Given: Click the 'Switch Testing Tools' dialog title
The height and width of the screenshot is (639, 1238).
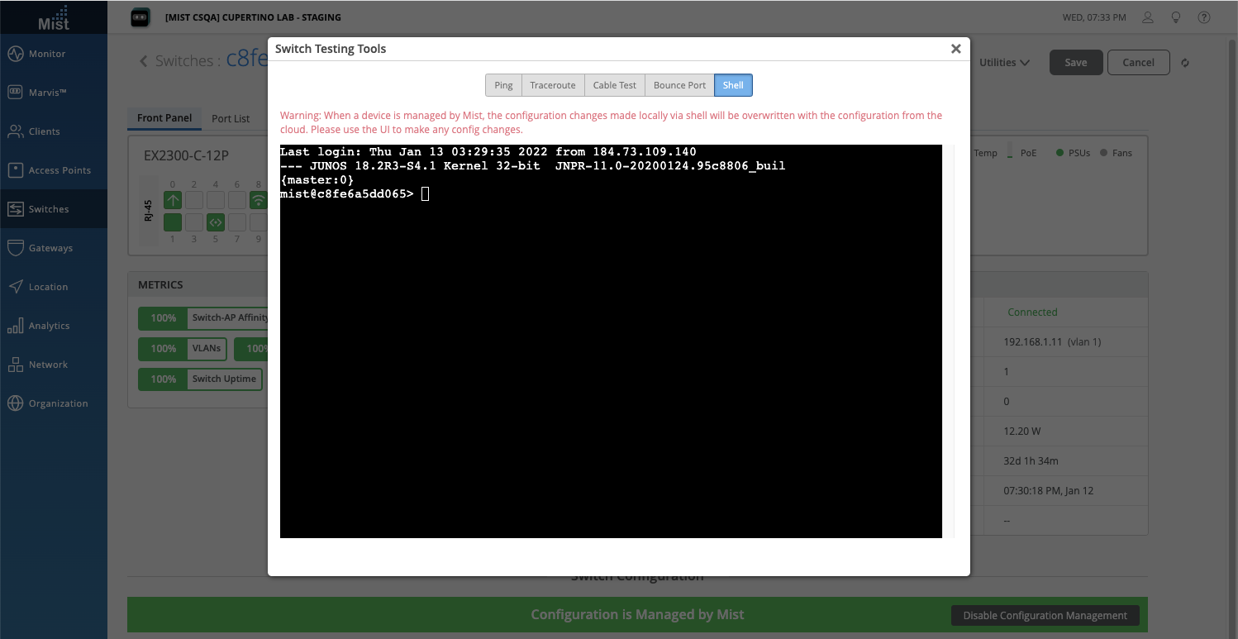Looking at the screenshot, I should (331, 49).
